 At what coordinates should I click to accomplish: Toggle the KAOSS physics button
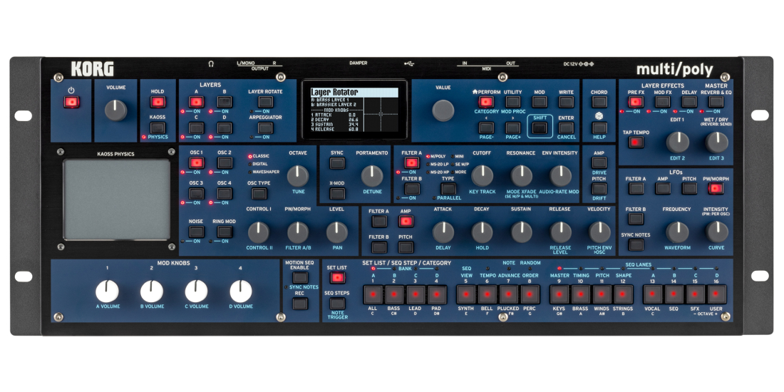158,127
